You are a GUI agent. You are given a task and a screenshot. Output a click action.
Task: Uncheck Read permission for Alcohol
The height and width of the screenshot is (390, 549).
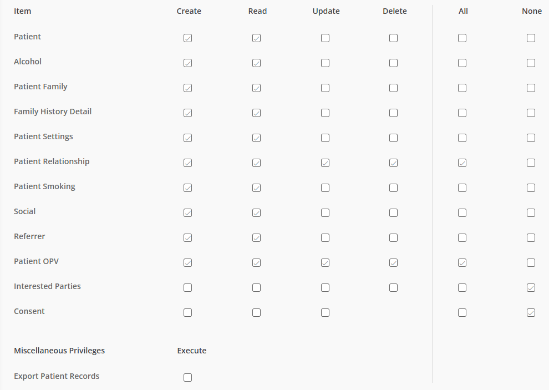[x=256, y=63]
